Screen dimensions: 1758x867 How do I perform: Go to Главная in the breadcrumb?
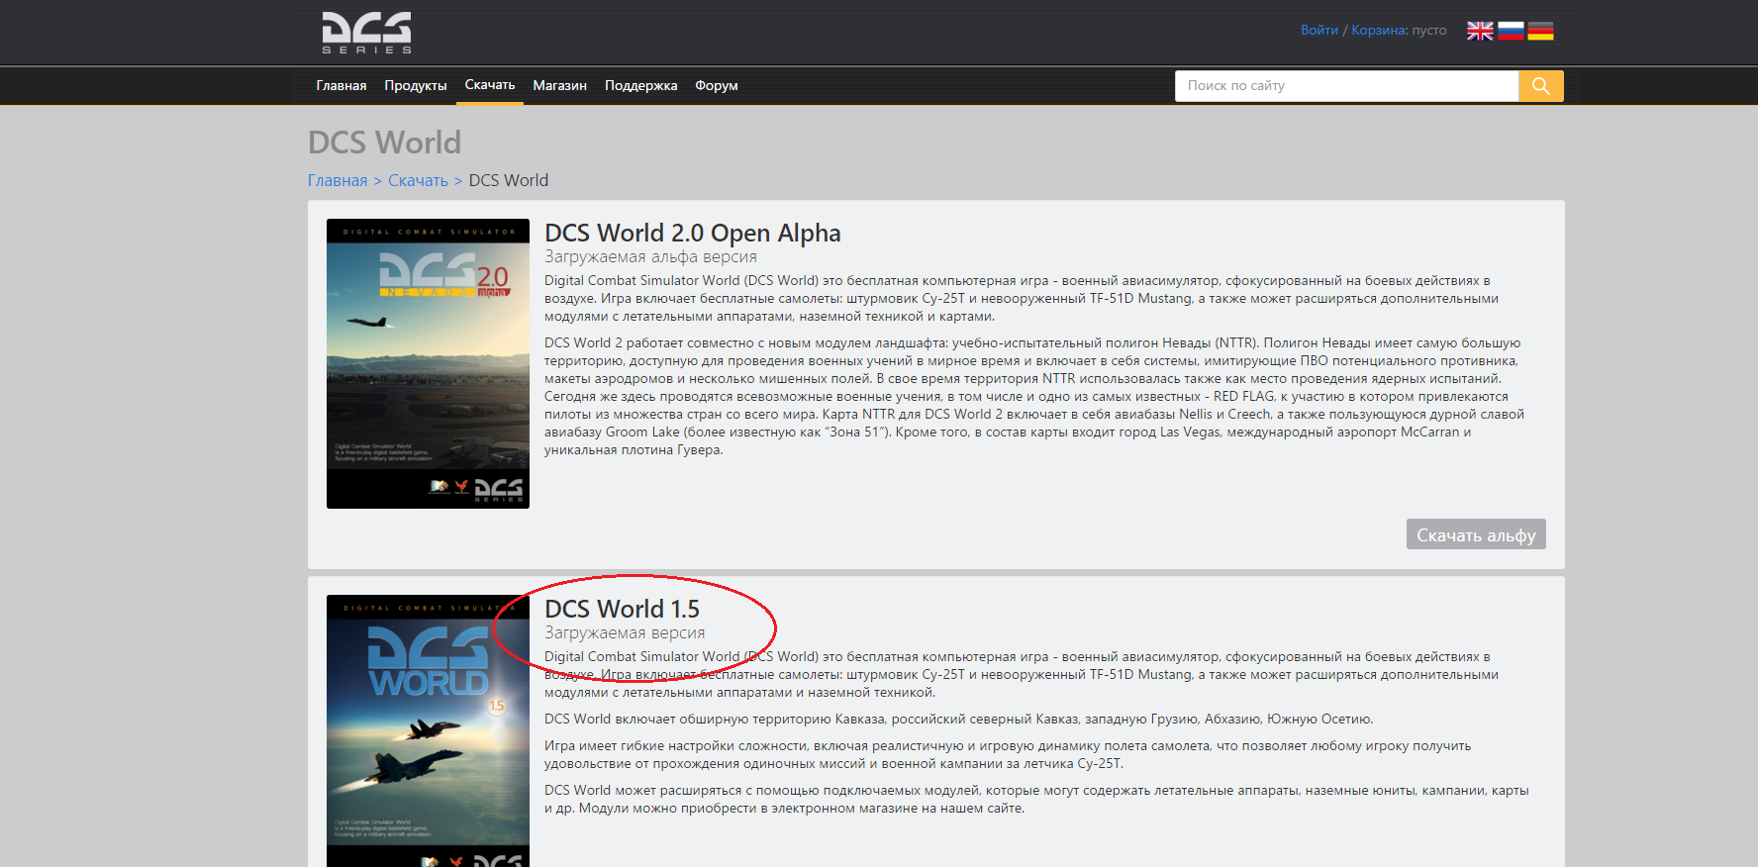[338, 180]
